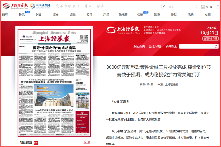The width and height of the screenshot is (221, 147).
Task: Click the 稿件搜索 link
Action: point(171,46)
